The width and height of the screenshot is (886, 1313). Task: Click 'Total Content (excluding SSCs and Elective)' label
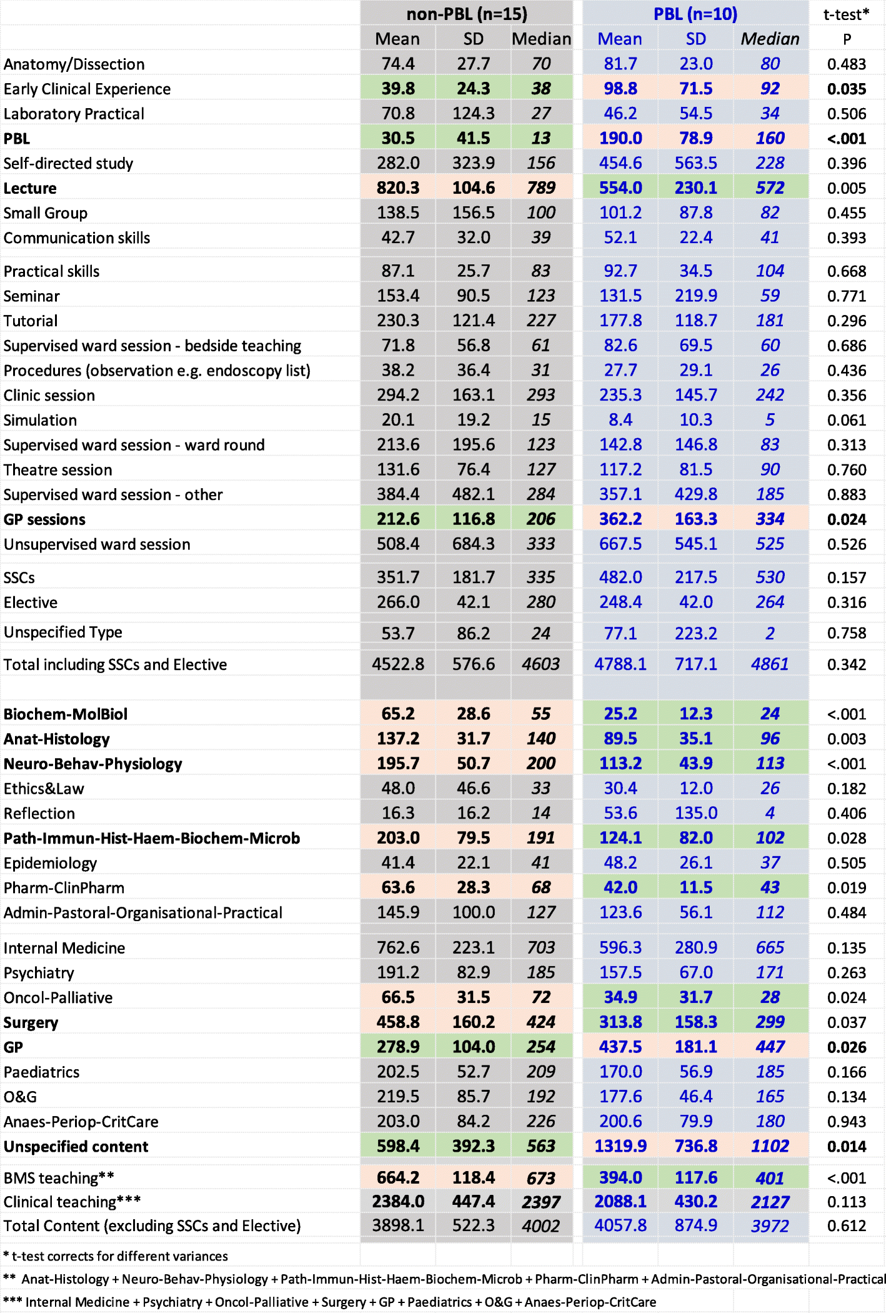pyautogui.click(x=152, y=1226)
